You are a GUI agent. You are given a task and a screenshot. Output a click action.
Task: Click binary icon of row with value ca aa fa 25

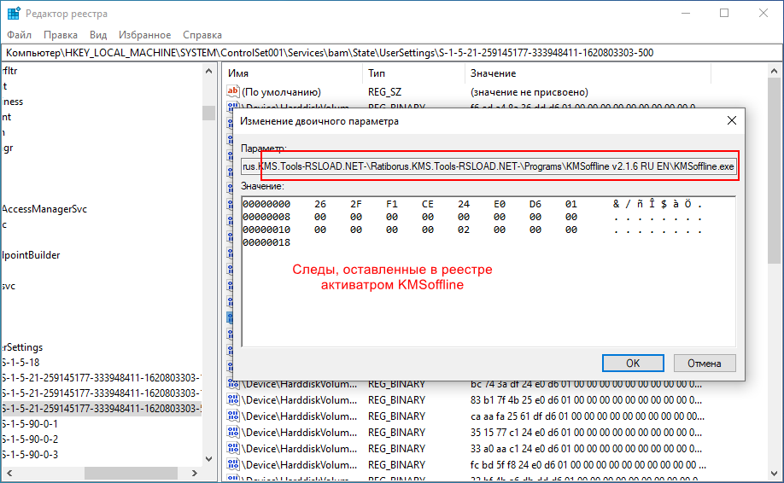pos(232,416)
